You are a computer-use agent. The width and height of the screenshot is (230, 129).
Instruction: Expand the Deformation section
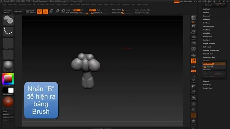click(208, 26)
